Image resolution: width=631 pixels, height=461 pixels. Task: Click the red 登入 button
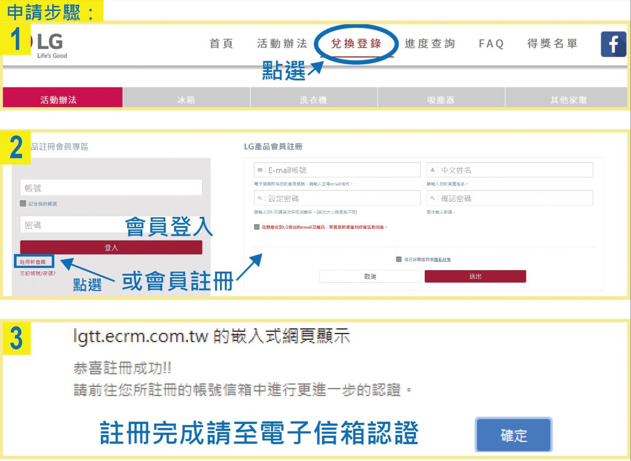pos(111,248)
